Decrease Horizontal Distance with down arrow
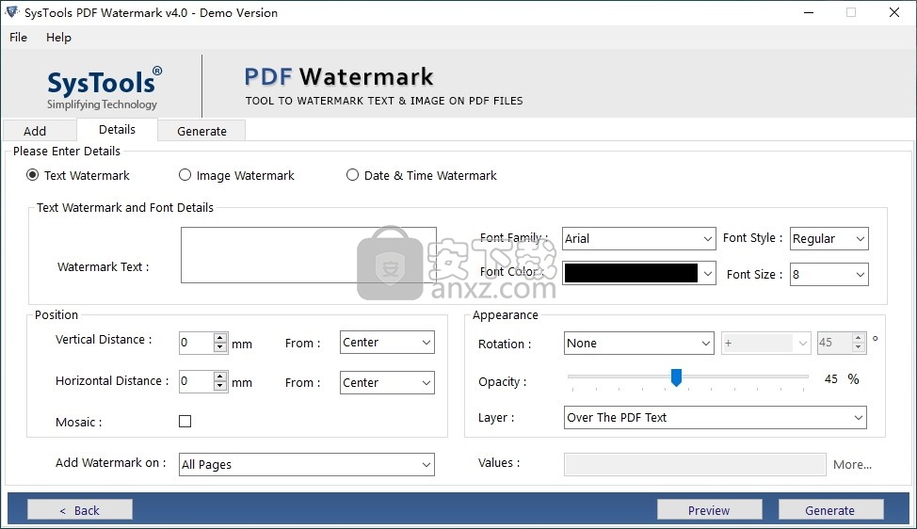Image resolution: width=917 pixels, height=529 pixels. point(220,386)
